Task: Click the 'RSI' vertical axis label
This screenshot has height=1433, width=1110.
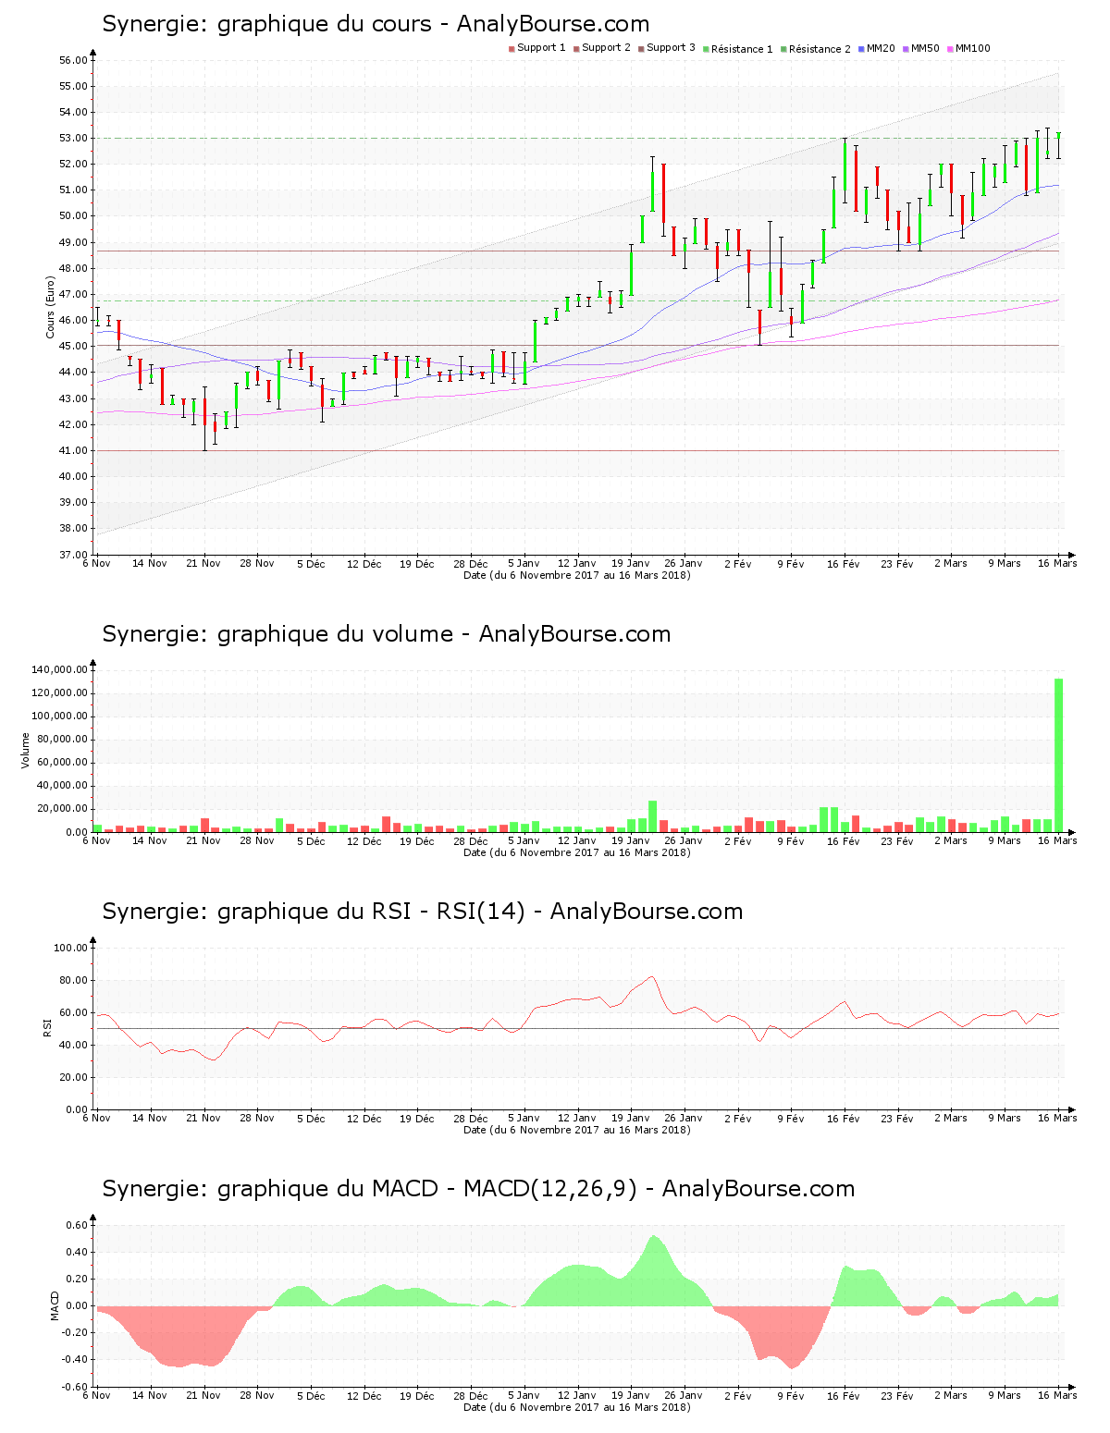Action: 47,1027
